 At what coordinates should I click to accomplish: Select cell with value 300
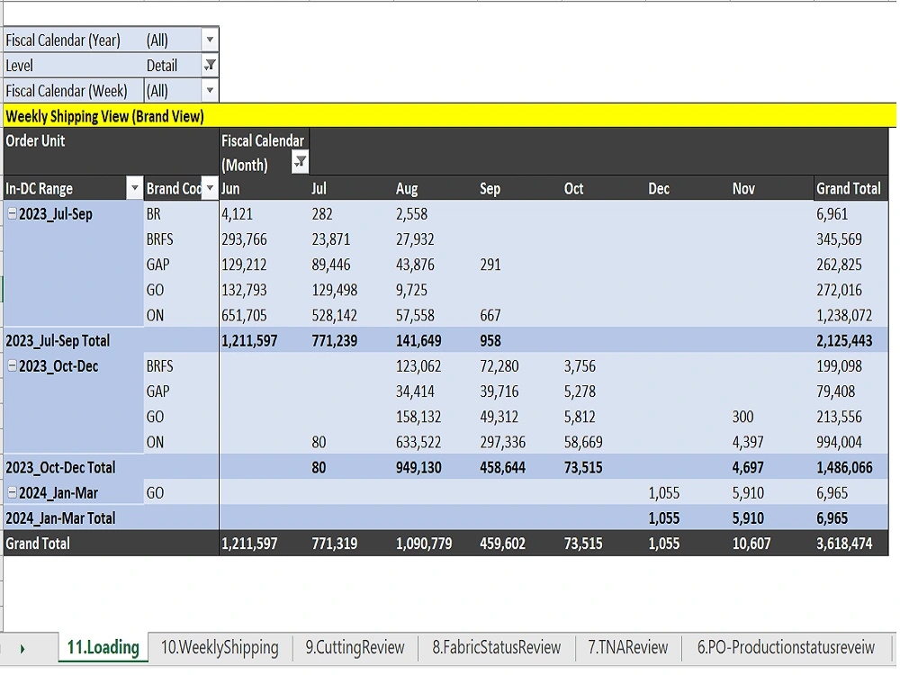click(772, 417)
